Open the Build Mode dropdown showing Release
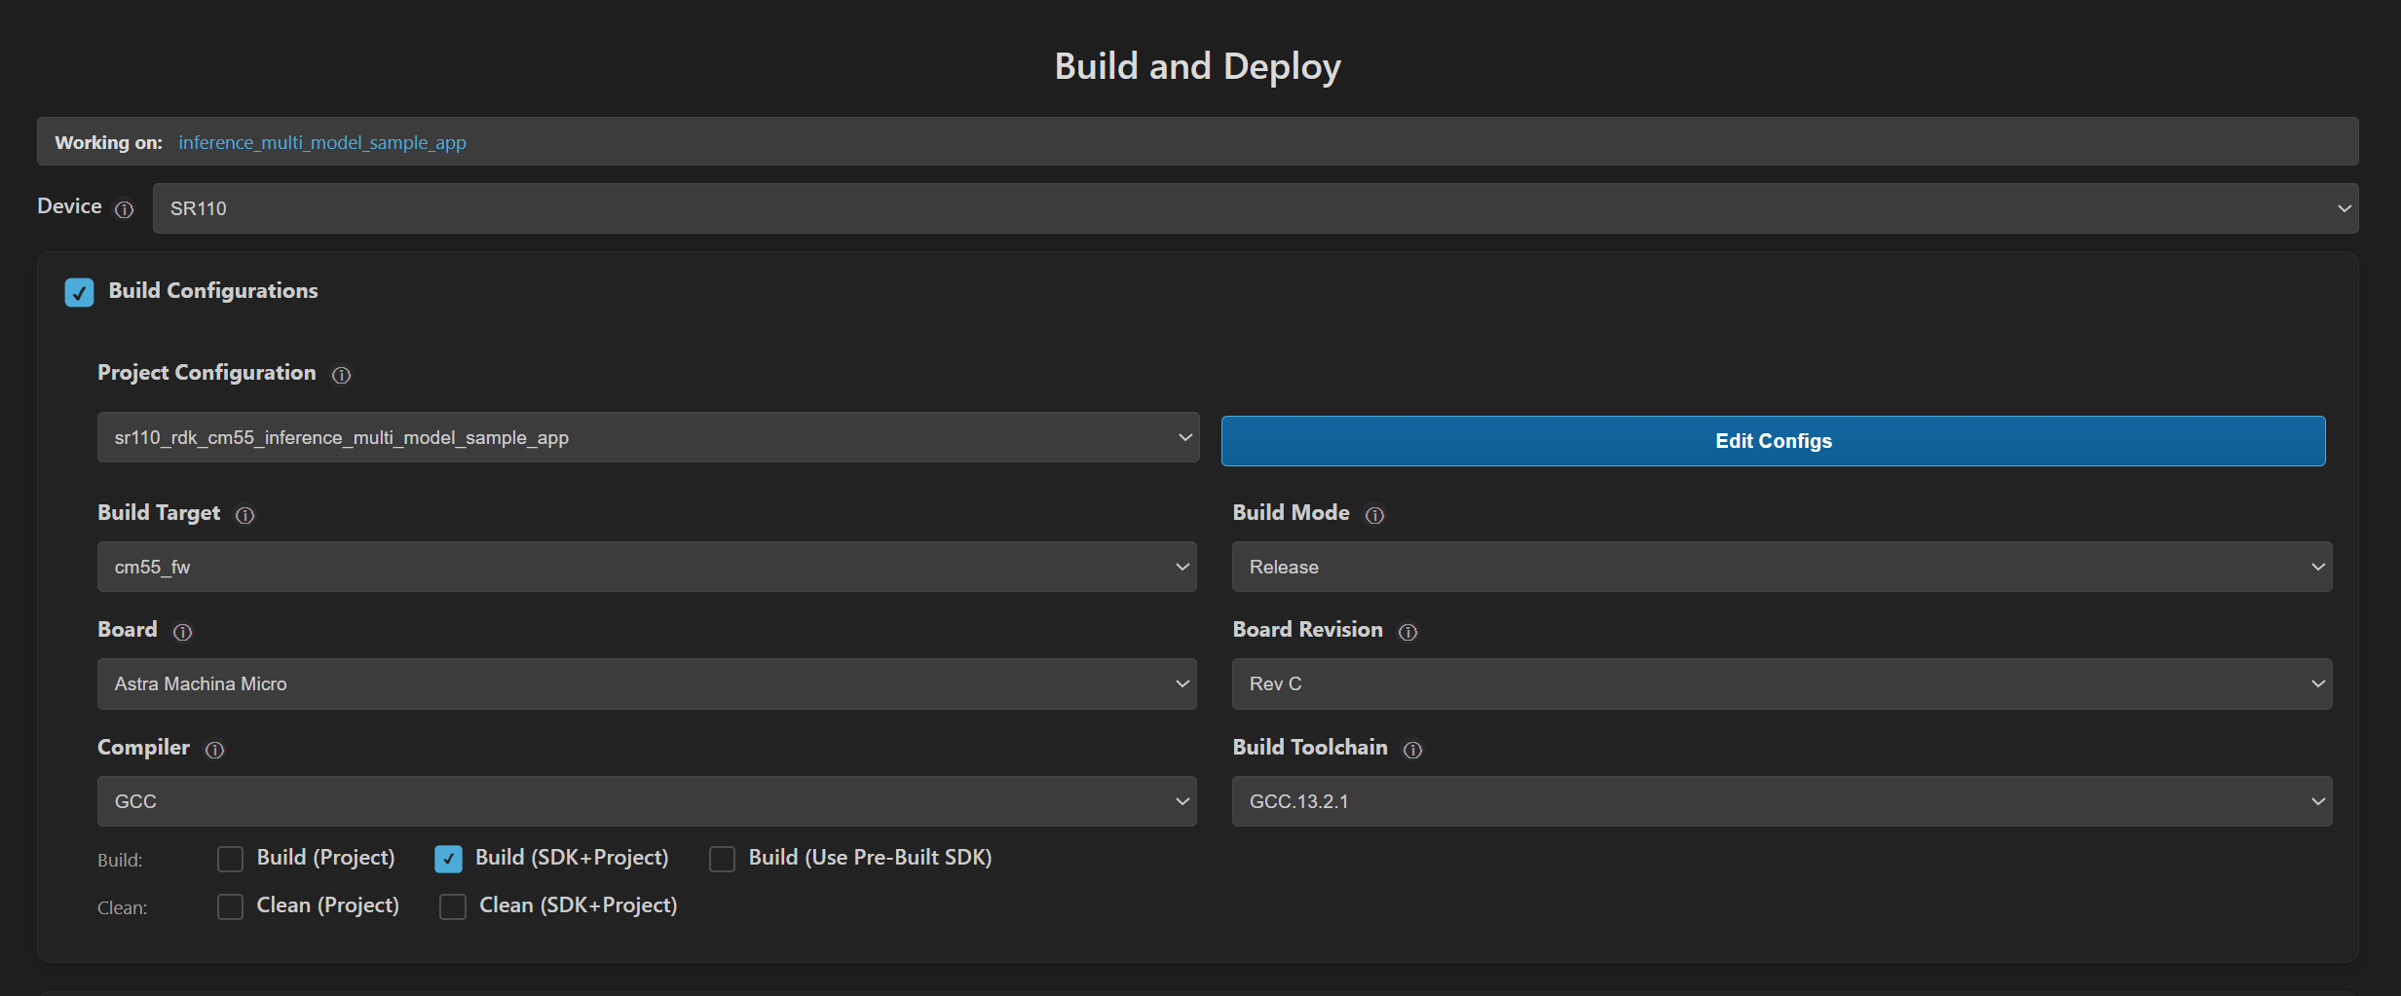Image resolution: width=2401 pixels, height=996 pixels. (1782, 567)
